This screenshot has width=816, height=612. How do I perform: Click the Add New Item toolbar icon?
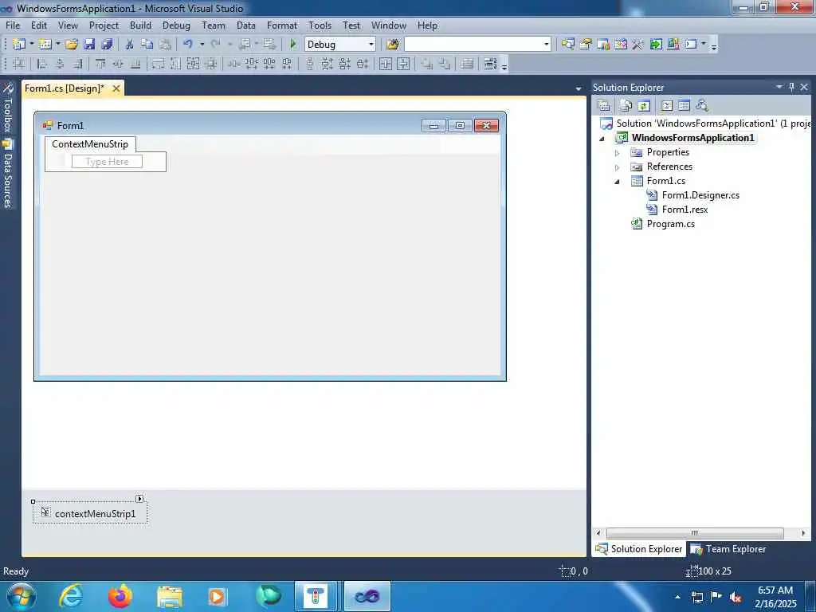pyautogui.click(x=45, y=45)
